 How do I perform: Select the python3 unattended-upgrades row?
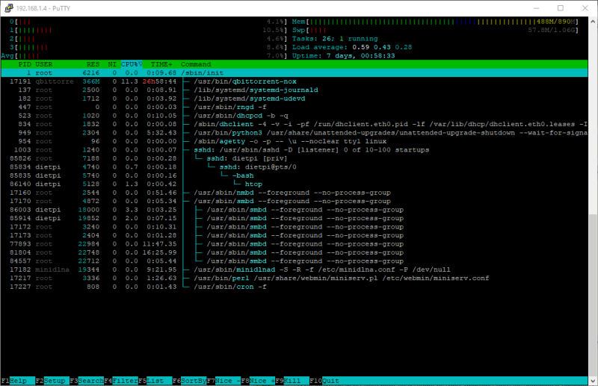pos(294,133)
